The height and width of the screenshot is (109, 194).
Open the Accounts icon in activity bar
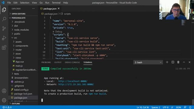4,91
